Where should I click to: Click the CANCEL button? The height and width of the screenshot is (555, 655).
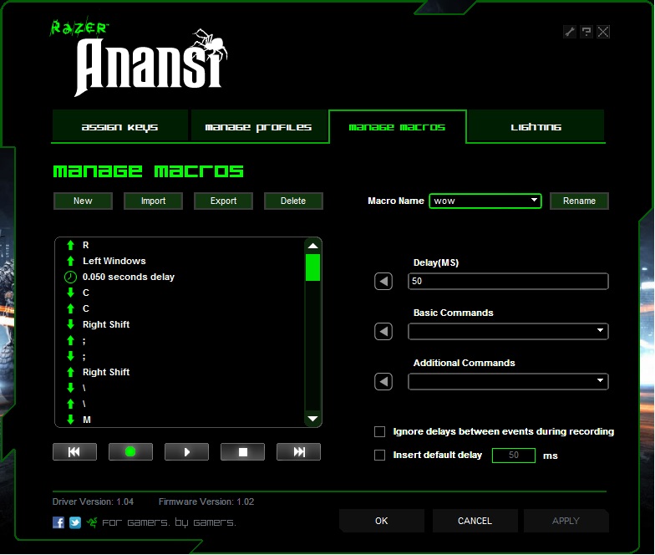point(475,522)
